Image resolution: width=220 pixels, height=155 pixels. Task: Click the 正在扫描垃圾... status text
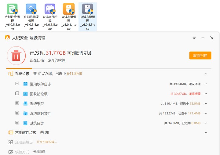[x=47, y=142]
